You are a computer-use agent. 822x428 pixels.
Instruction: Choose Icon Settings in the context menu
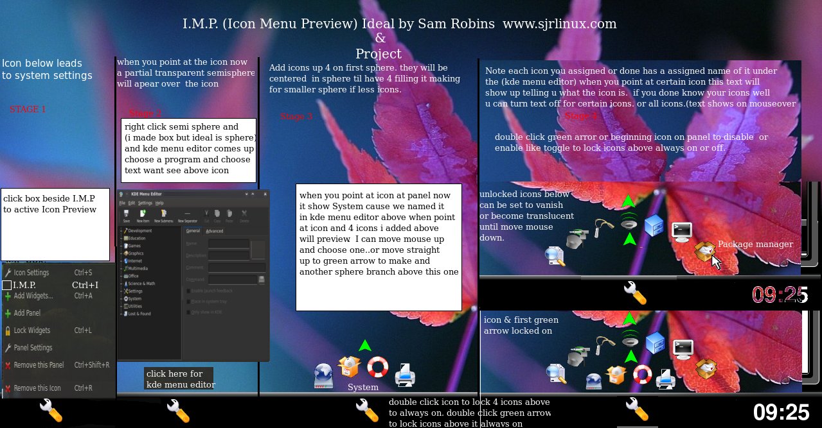(x=58, y=273)
